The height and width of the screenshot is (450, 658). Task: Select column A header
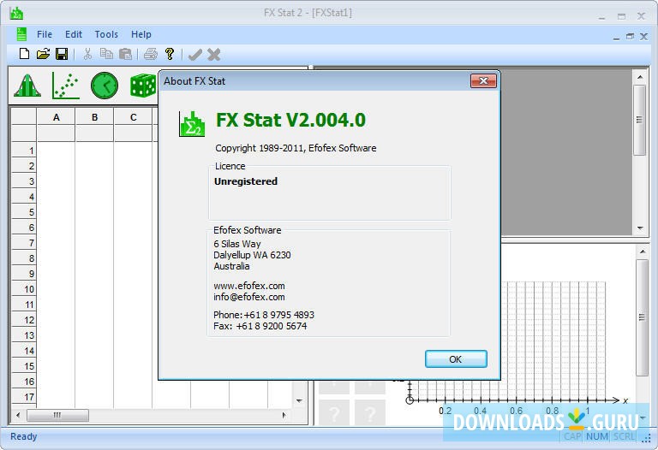(x=57, y=117)
